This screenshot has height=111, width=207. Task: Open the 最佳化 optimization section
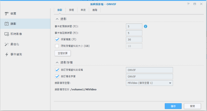coord(25,44)
